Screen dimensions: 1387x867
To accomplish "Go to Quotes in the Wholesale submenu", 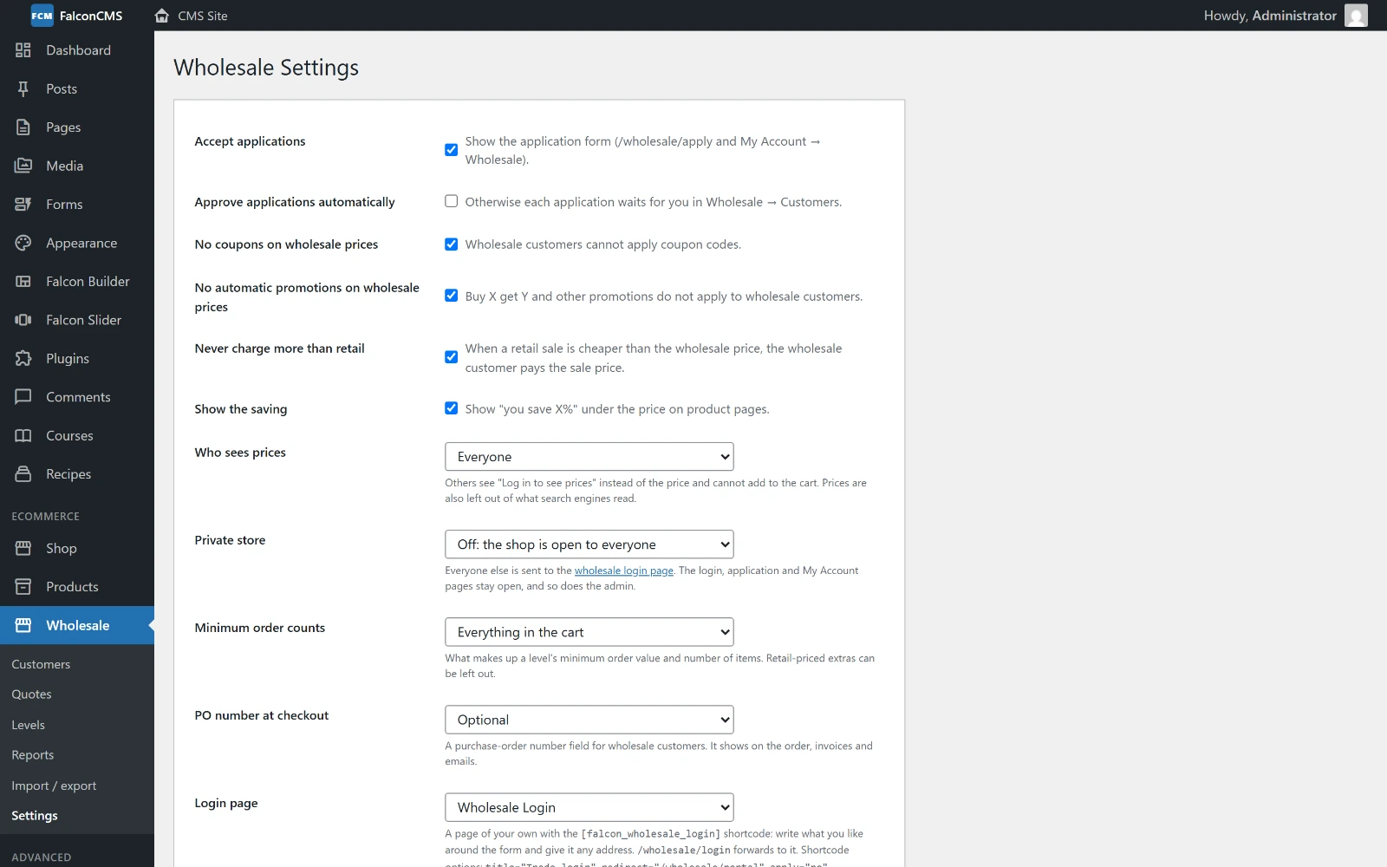I will pyautogui.click(x=31, y=694).
